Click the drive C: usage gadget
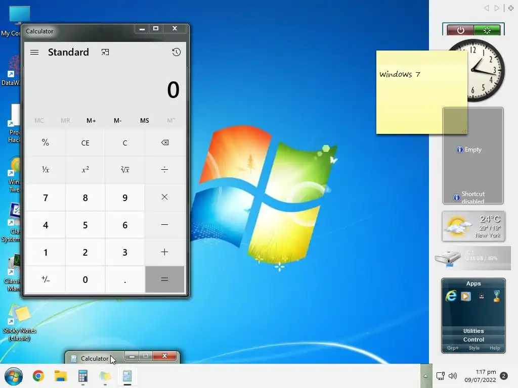This screenshot has width=518, height=388. coord(473,258)
